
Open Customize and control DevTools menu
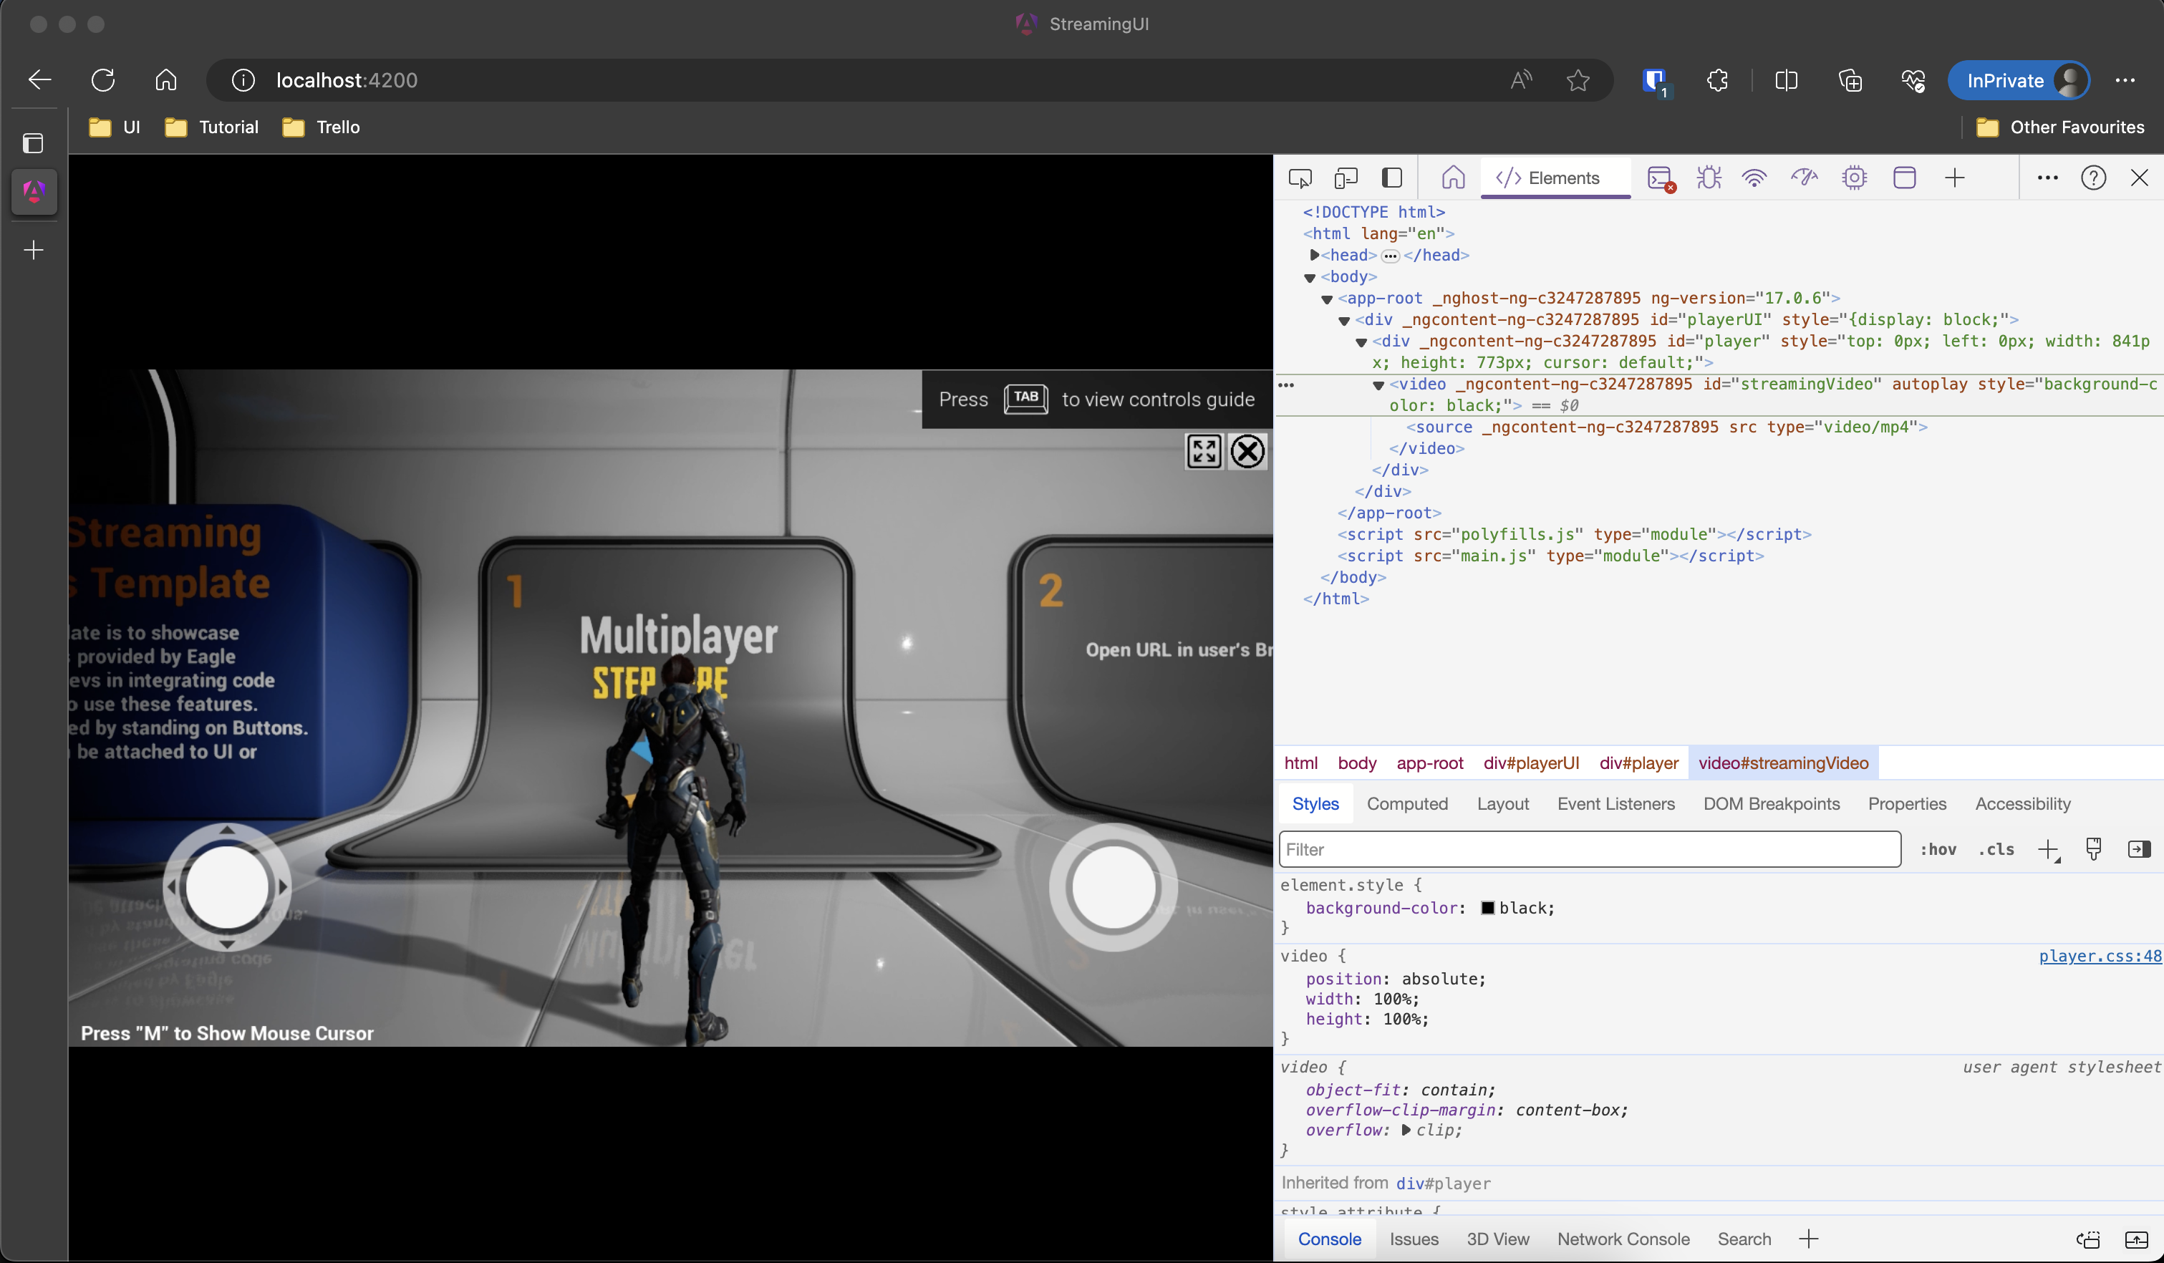(x=2048, y=178)
